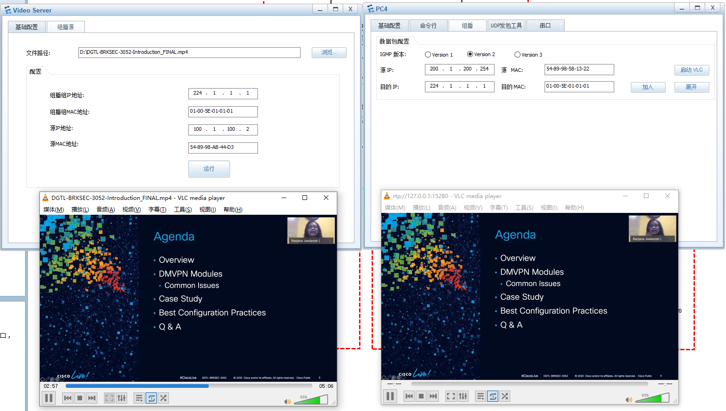Toggle fullscreen in rtp VLC player
The height and width of the screenshot is (411, 726).
[451, 396]
